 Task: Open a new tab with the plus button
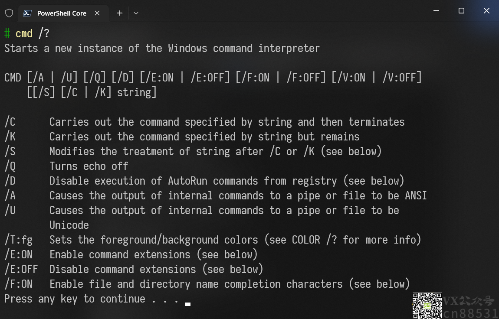tap(120, 13)
